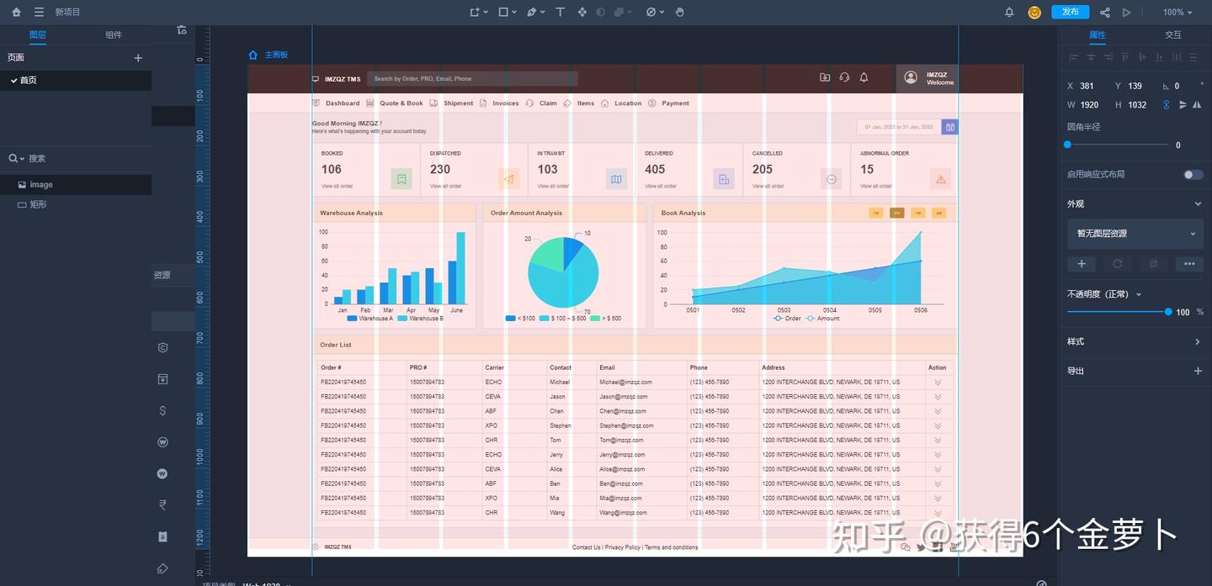Image resolution: width=1212 pixels, height=586 pixels.
Task: Click the collapse panel icon above ruler
Action: pyautogui.click(x=182, y=30)
